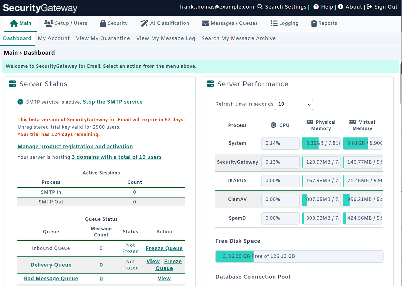Viewport: 402px width, 286px height.
Task: Click the SecurityGateway CPU 0.13% value
Action: pyautogui.click(x=280, y=162)
